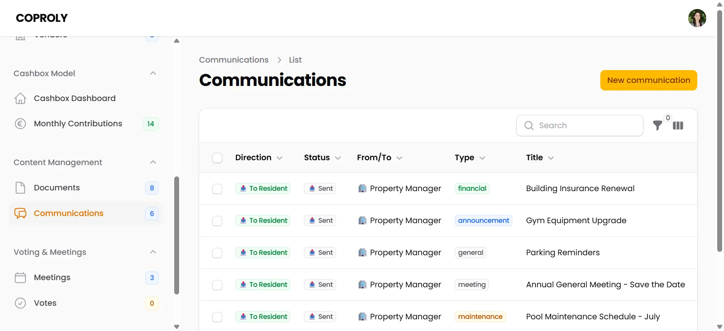Click the search magnifier icon
This screenshot has width=724, height=331.
point(529,126)
